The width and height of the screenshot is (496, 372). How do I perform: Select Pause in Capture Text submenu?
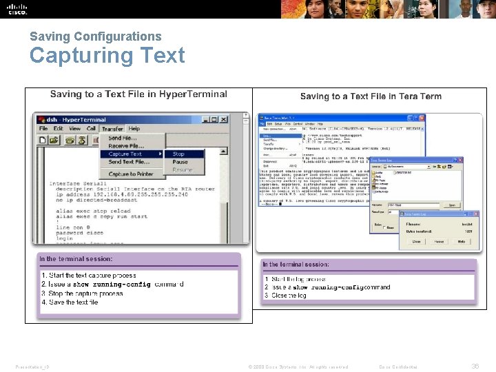click(185, 162)
